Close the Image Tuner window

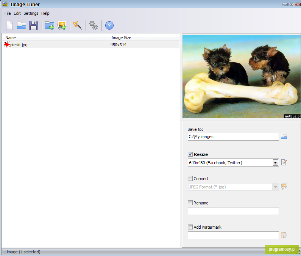[298, 5]
